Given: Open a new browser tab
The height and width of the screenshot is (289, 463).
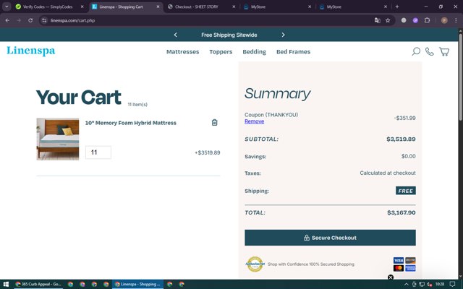Looking at the screenshot, I should 397,7.
